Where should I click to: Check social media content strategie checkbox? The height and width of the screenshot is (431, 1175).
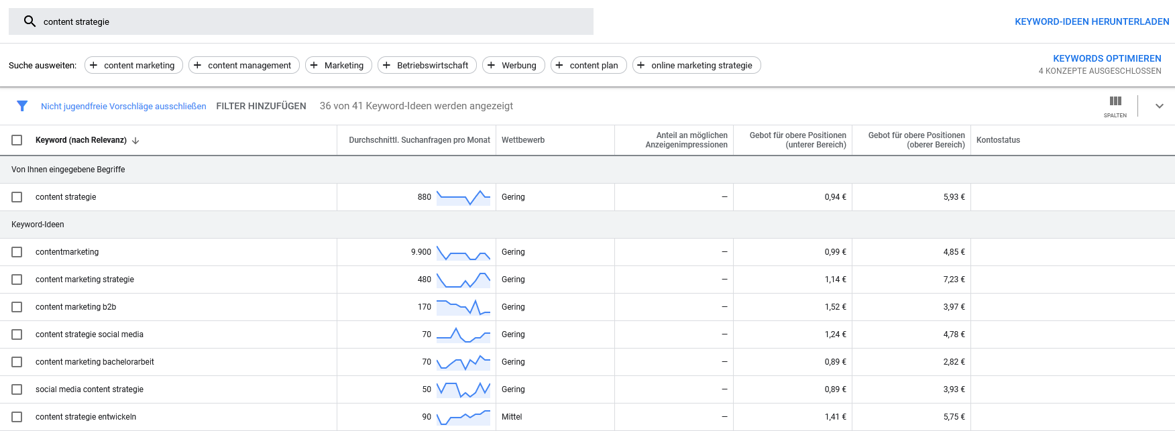point(17,389)
